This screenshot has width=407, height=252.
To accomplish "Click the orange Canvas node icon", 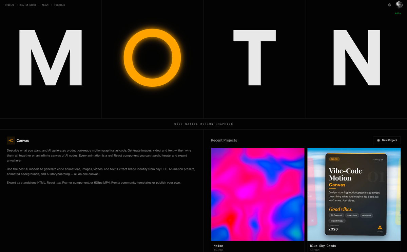I will click(11, 141).
